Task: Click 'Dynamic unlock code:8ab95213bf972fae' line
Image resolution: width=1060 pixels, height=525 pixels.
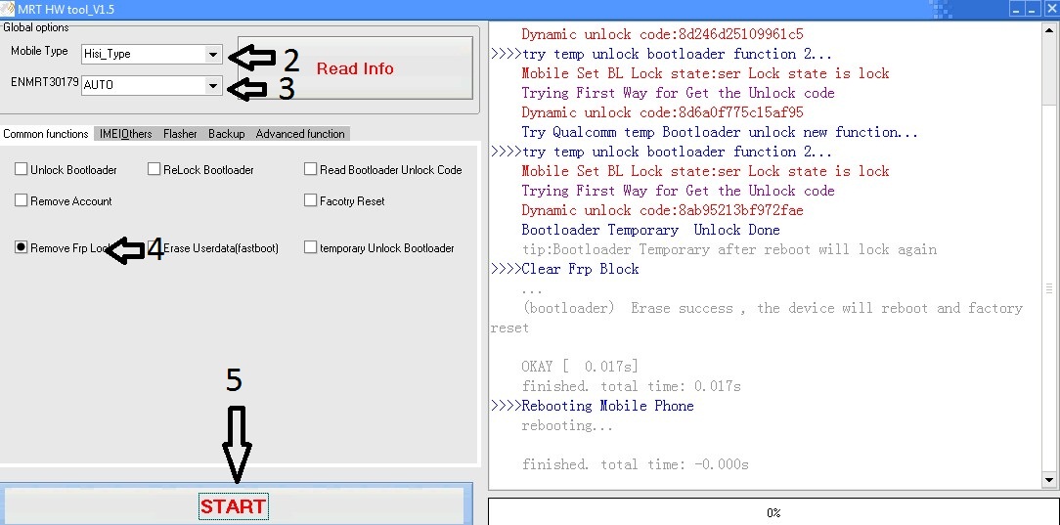Action: click(x=663, y=210)
